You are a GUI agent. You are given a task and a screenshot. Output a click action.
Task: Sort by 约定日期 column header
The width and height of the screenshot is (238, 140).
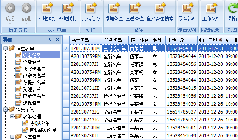pos(211,40)
